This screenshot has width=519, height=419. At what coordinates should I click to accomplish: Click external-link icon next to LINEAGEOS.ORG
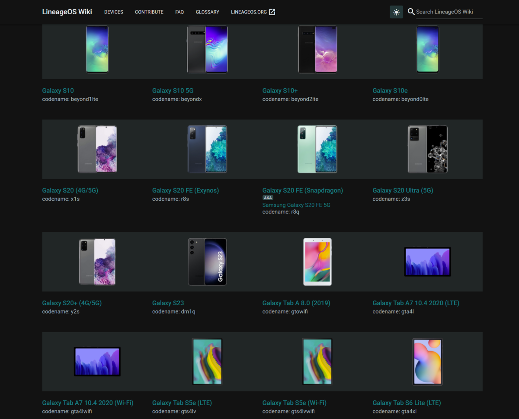[x=272, y=12]
